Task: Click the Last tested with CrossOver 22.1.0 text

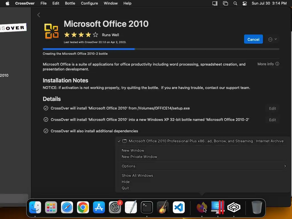Action: [x=95, y=42]
